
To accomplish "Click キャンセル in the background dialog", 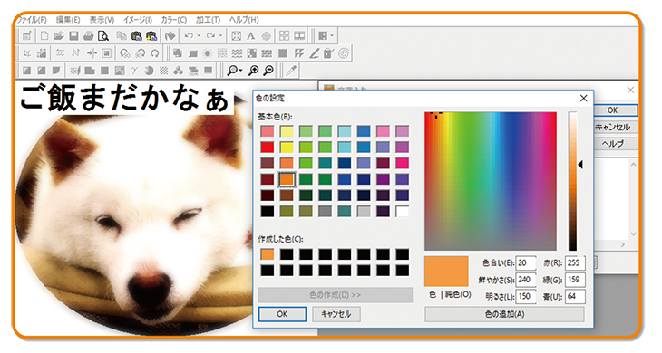I will point(613,127).
